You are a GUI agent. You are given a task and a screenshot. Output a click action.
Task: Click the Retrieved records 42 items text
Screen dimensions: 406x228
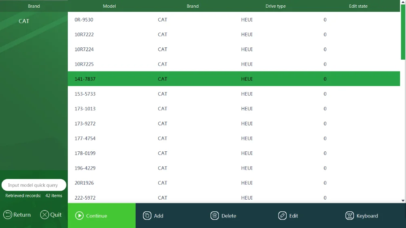click(x=34, y=196)
